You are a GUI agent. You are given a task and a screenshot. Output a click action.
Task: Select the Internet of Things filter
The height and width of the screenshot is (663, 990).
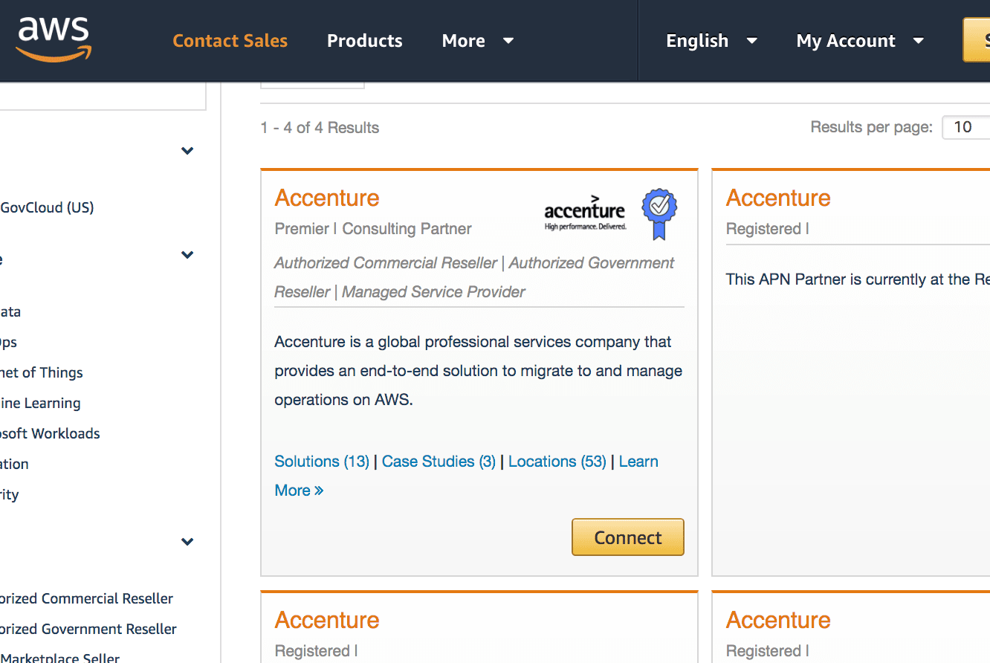(x=42, y=372)
